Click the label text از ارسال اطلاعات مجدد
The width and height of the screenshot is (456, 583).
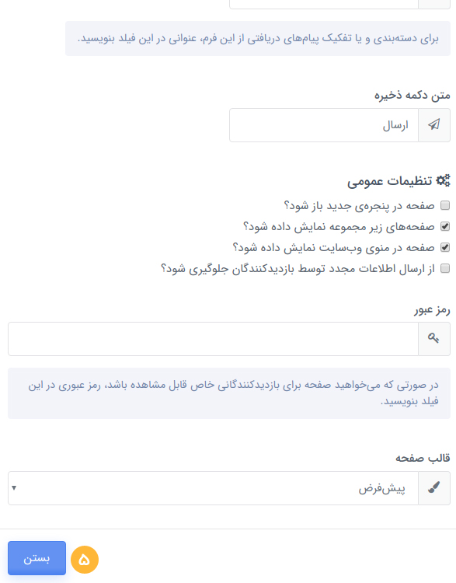(397, 268)
